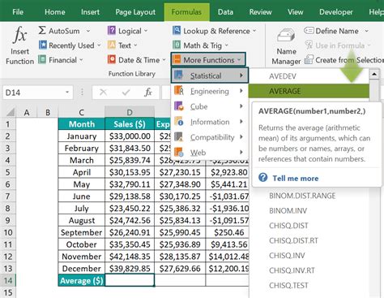
Task: Click the Use in Formula icon
Action: point(309,45)
